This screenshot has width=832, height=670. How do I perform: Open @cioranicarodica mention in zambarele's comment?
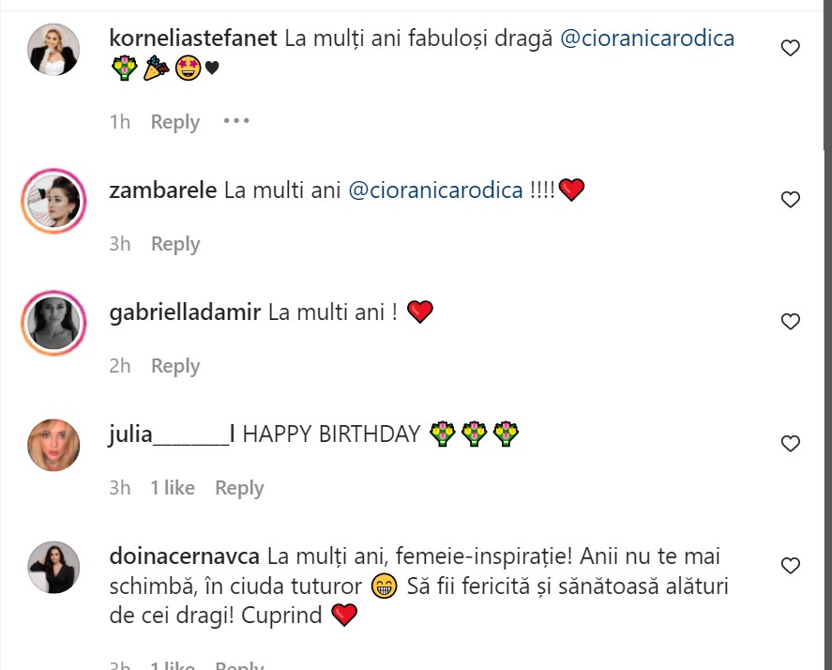(435, 190)
